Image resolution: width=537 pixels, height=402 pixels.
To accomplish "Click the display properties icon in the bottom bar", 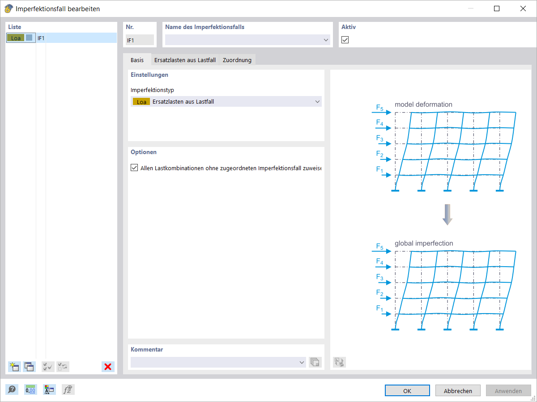I will click(x=49, y=389).
